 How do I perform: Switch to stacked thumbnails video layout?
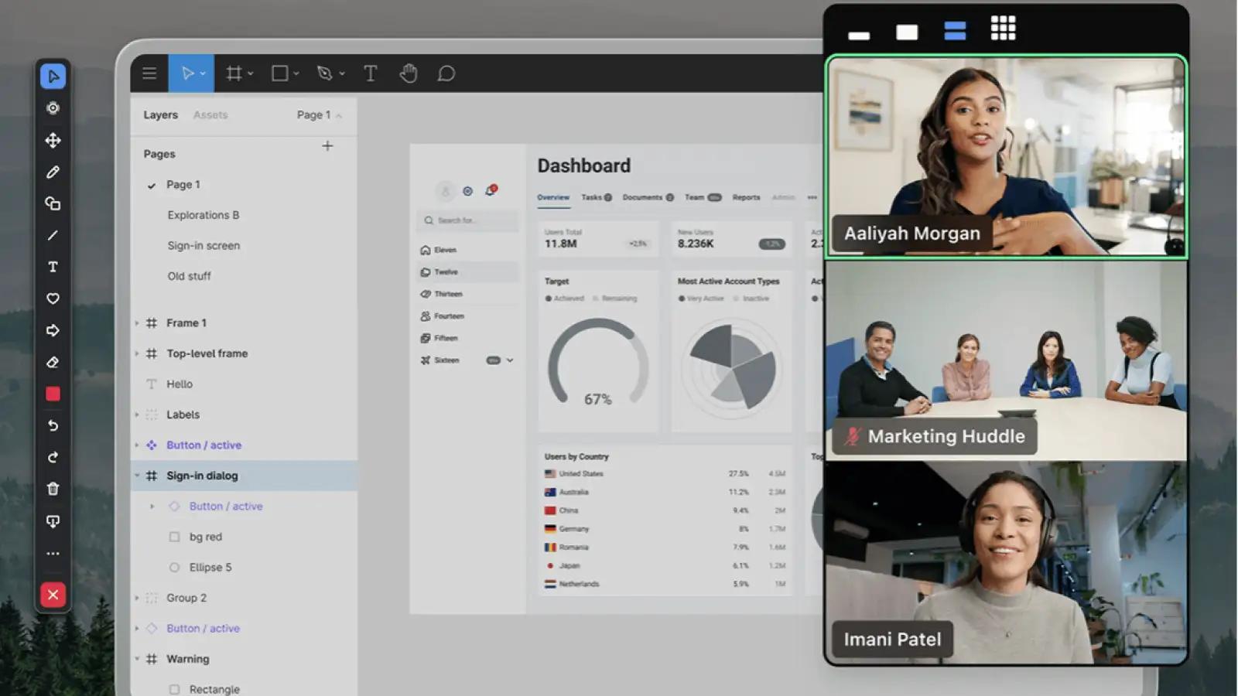click(955, 31)
